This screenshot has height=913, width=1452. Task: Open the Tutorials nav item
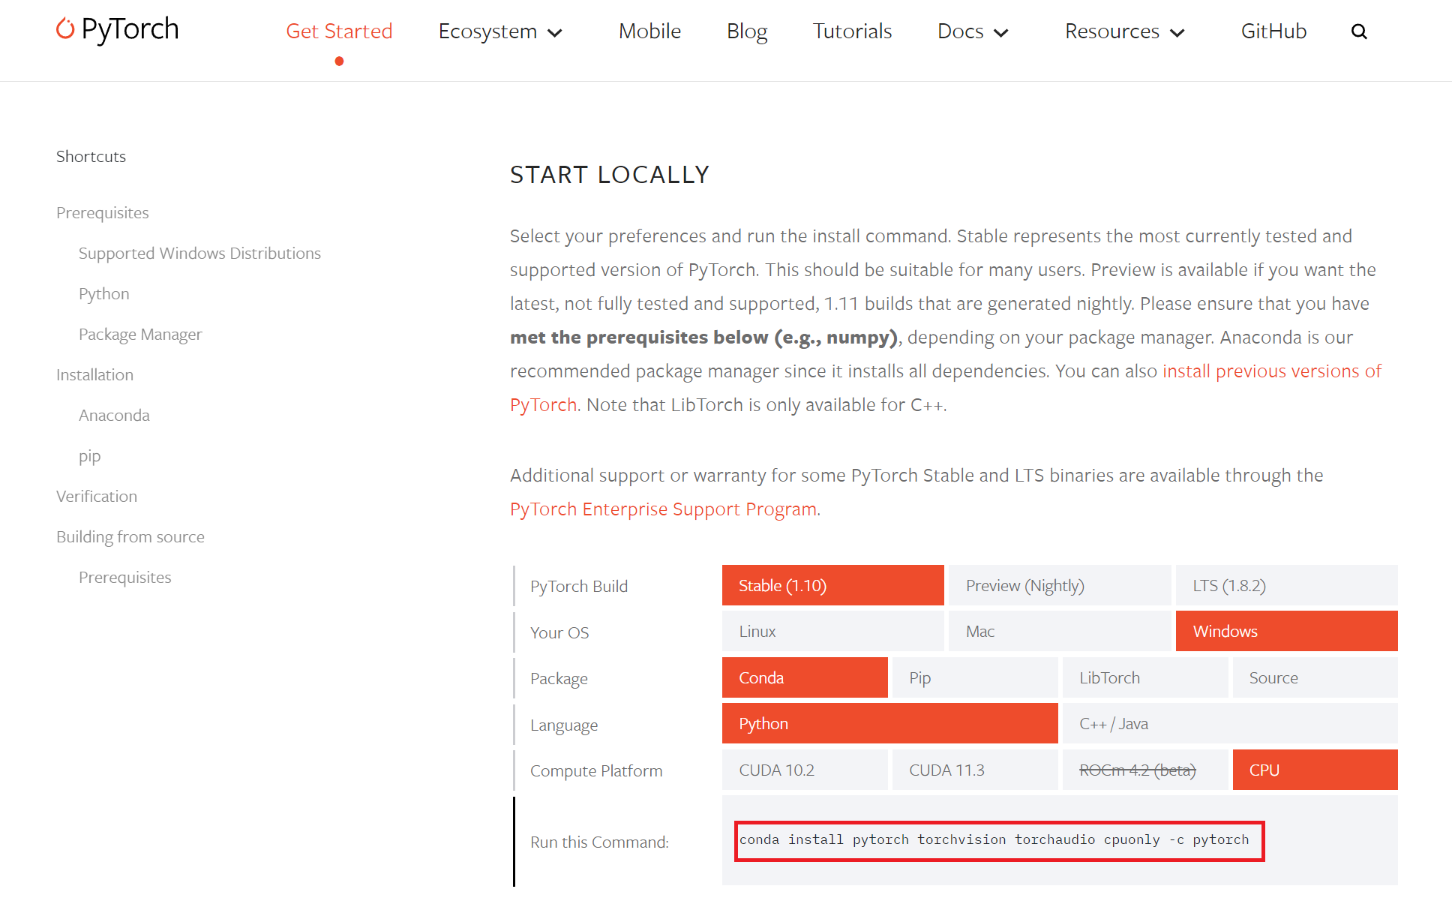pyautogui.click(x=852, y=32)
